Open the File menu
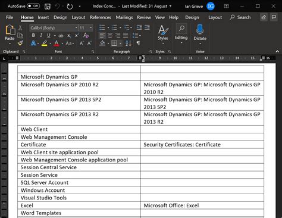 [x=10, y=17]
